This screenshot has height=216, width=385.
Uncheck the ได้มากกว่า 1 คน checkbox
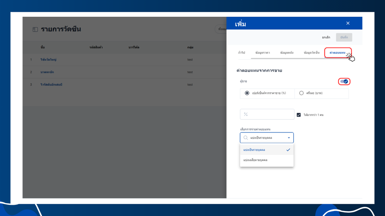point(298,115)
